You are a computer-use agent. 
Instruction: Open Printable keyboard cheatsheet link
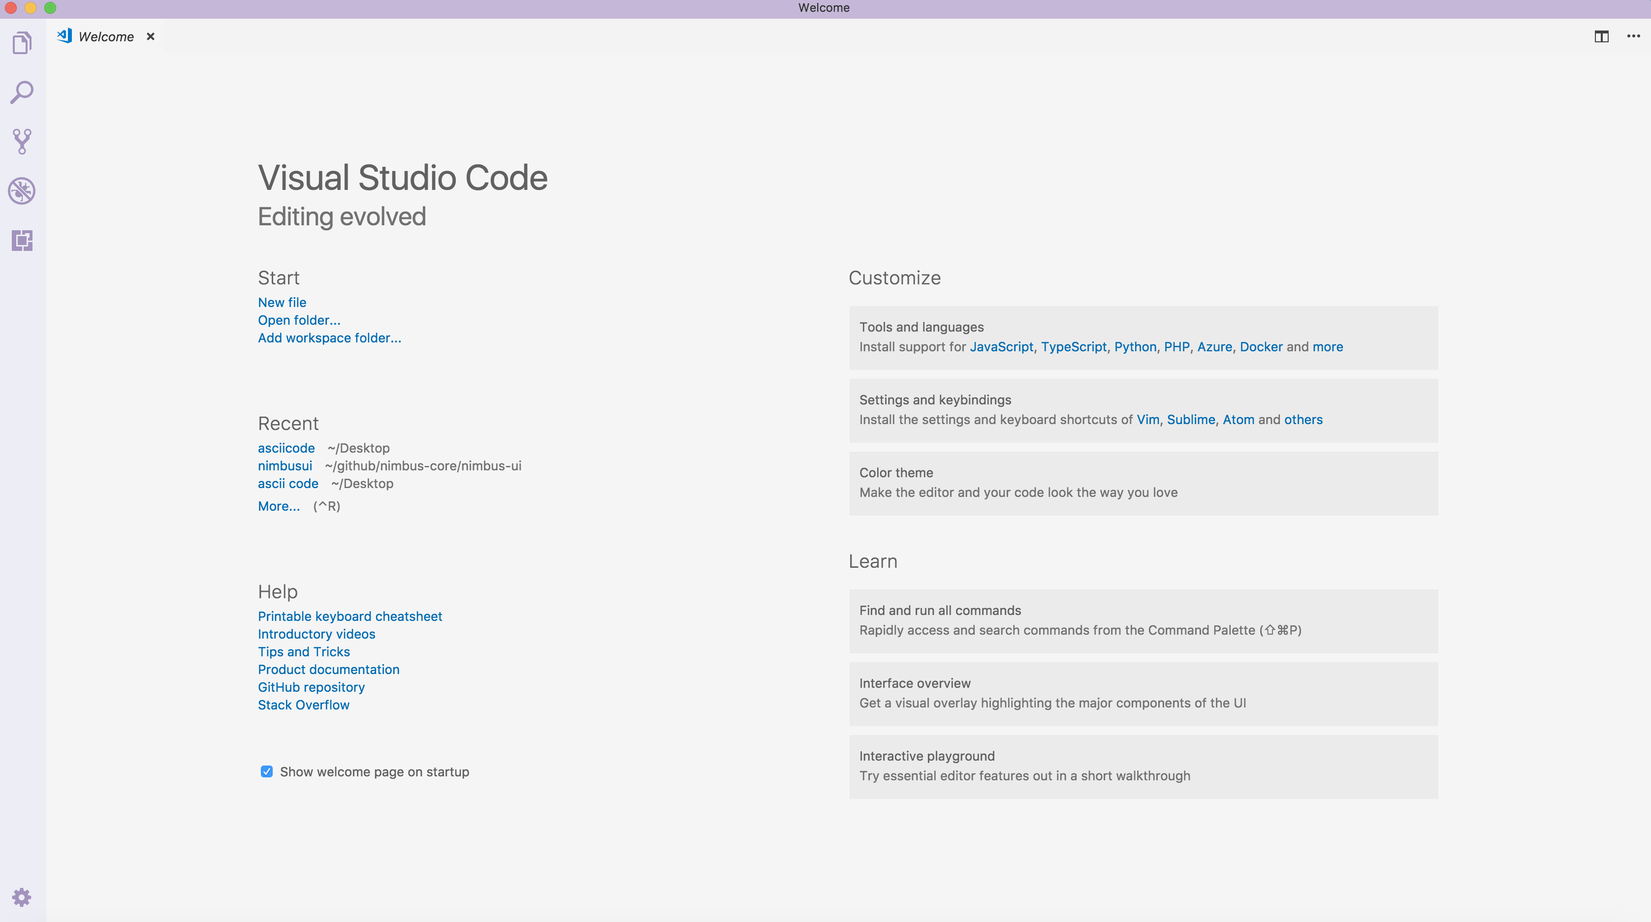point(350,616)
